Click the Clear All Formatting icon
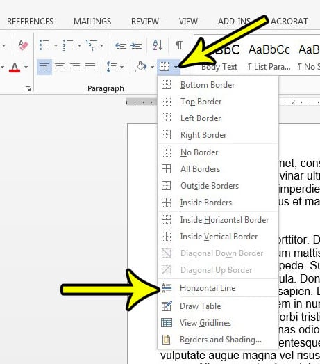The image size is (320, 364). pyautogui.click(x=23, y=45)
